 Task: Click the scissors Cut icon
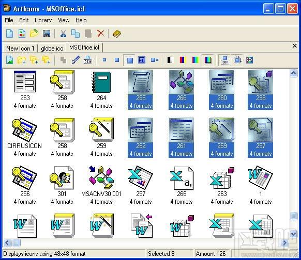[x=63, y=34]
